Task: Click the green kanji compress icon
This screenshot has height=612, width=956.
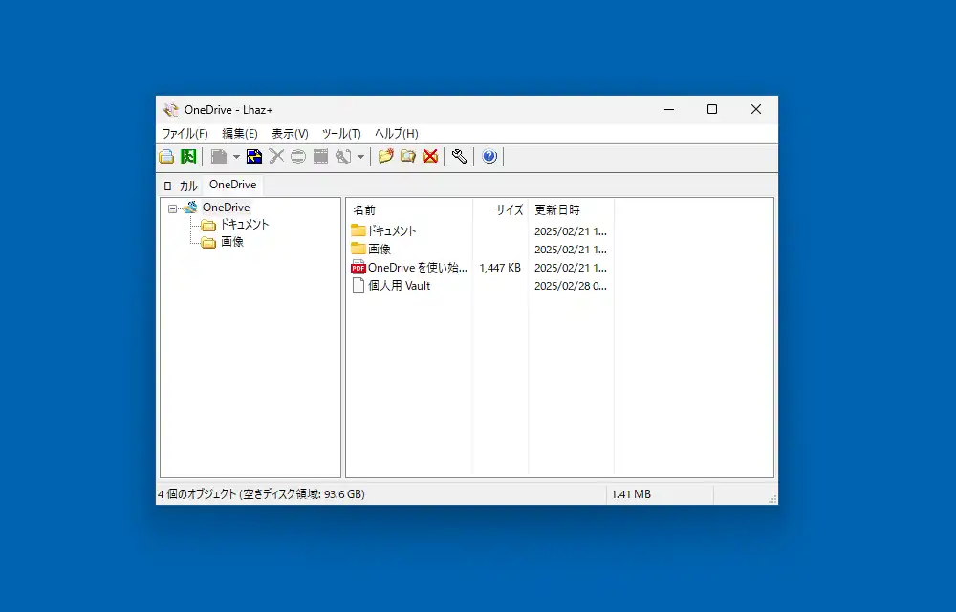Action: (188, 157)
